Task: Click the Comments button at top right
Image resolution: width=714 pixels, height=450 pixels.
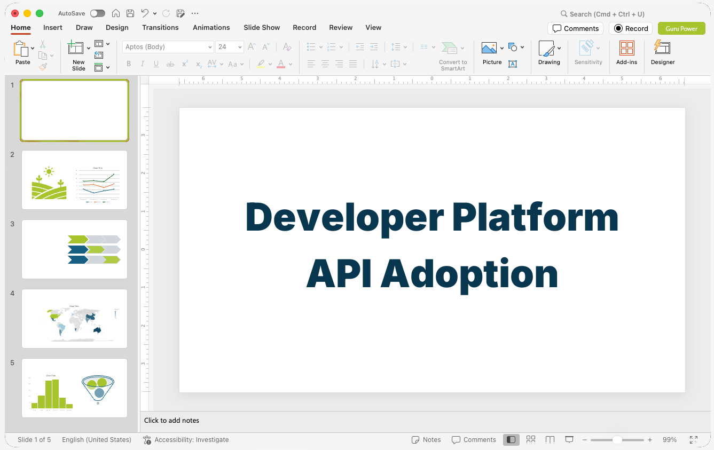Action: [575, 28]
